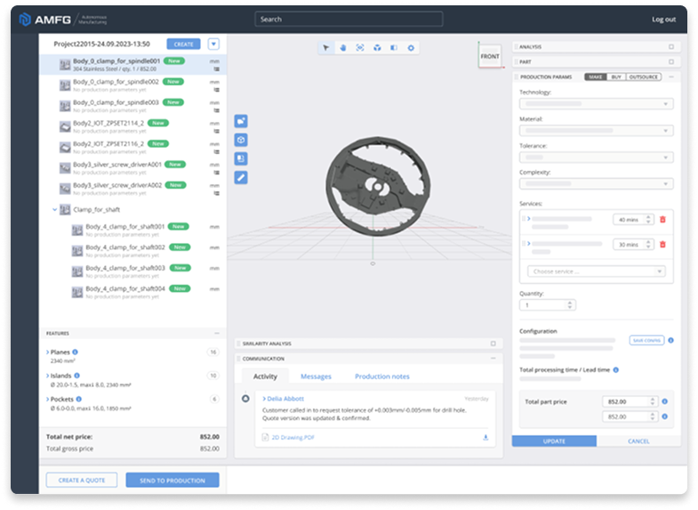This screenshot has width=698, height=510.
Task: Open dropdown arrow next to CREATE
Action: coord(213,45)
